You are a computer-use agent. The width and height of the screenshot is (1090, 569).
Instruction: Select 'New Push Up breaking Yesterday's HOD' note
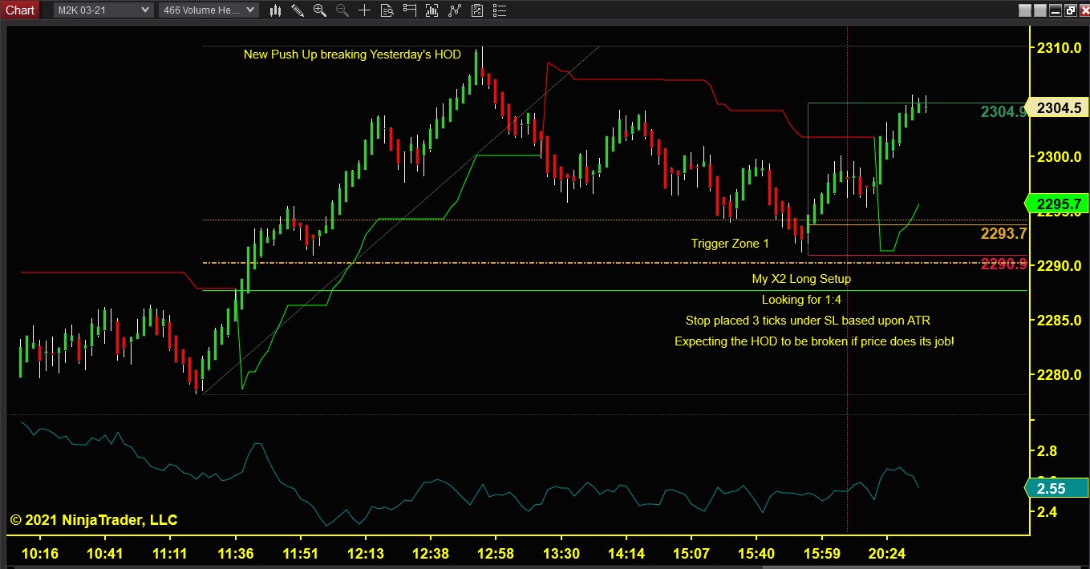coord(352,54)
